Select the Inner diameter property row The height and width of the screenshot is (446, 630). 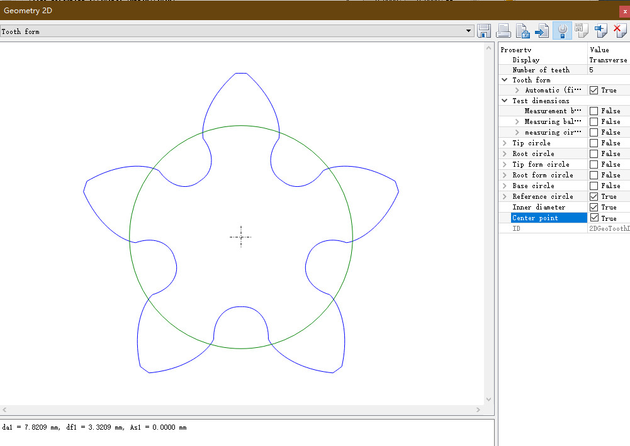click(x=539, y=207)
